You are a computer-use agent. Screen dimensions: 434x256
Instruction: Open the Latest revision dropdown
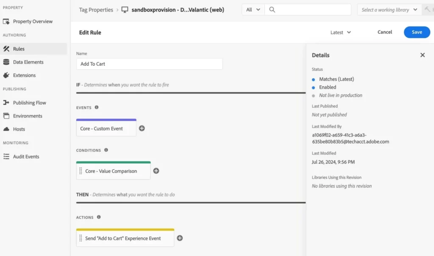(x=341, y=32)
